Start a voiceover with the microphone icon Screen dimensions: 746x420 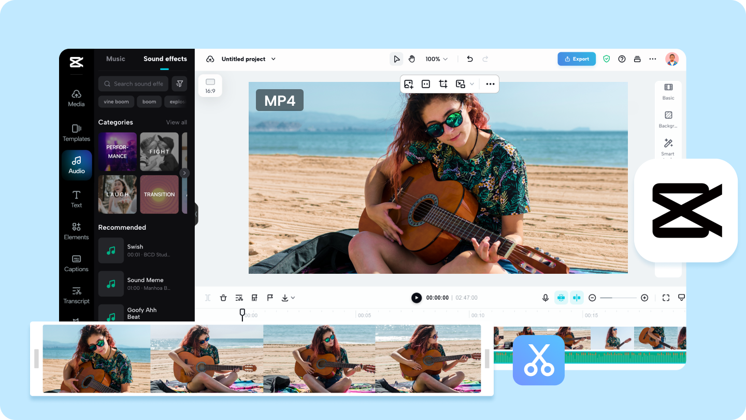[x=545, y=298]
